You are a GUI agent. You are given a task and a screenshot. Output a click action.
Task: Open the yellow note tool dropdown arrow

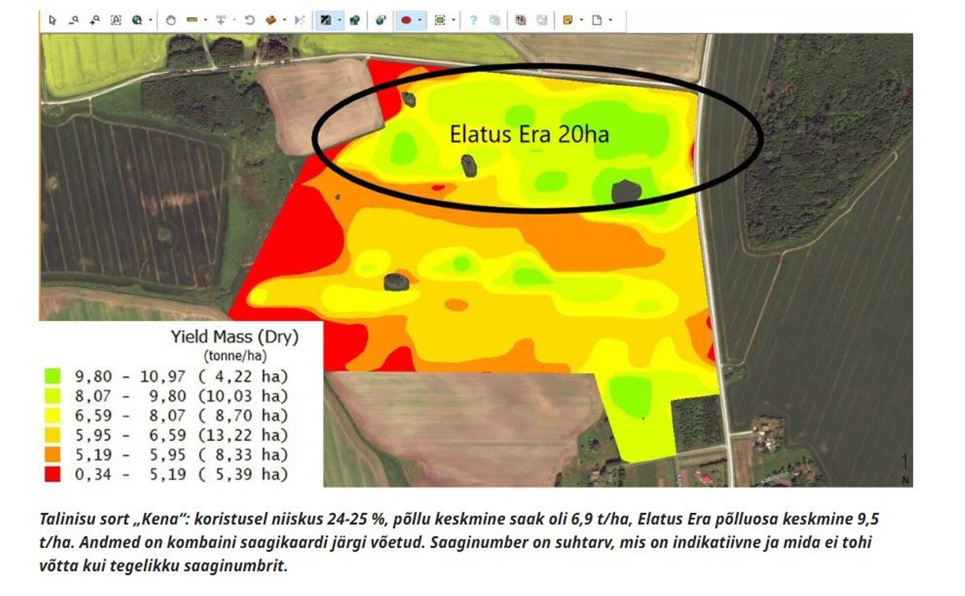[582, 21]
